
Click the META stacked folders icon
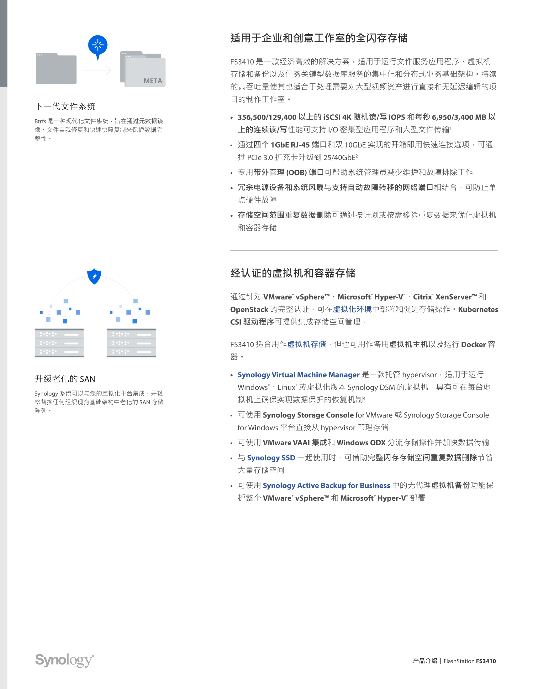143,69
